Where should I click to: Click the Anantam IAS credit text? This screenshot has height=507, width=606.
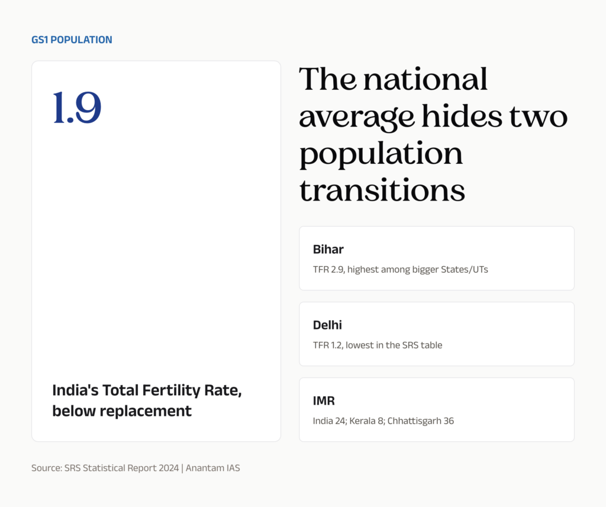coord(213,468)
